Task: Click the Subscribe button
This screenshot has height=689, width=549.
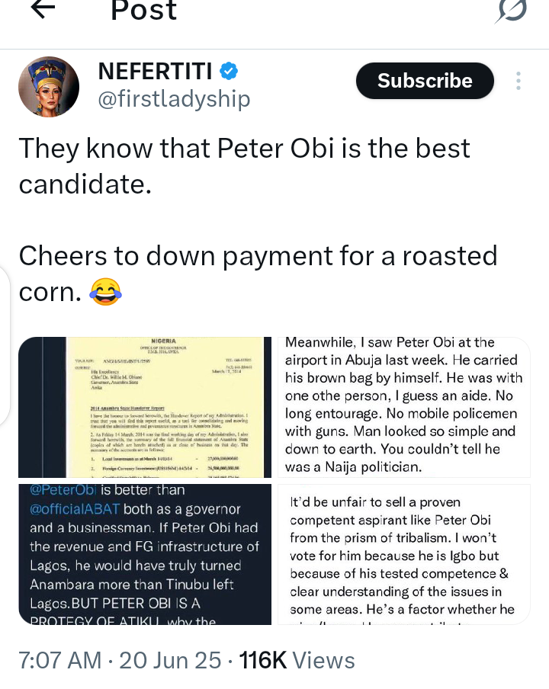Action: 425,81
